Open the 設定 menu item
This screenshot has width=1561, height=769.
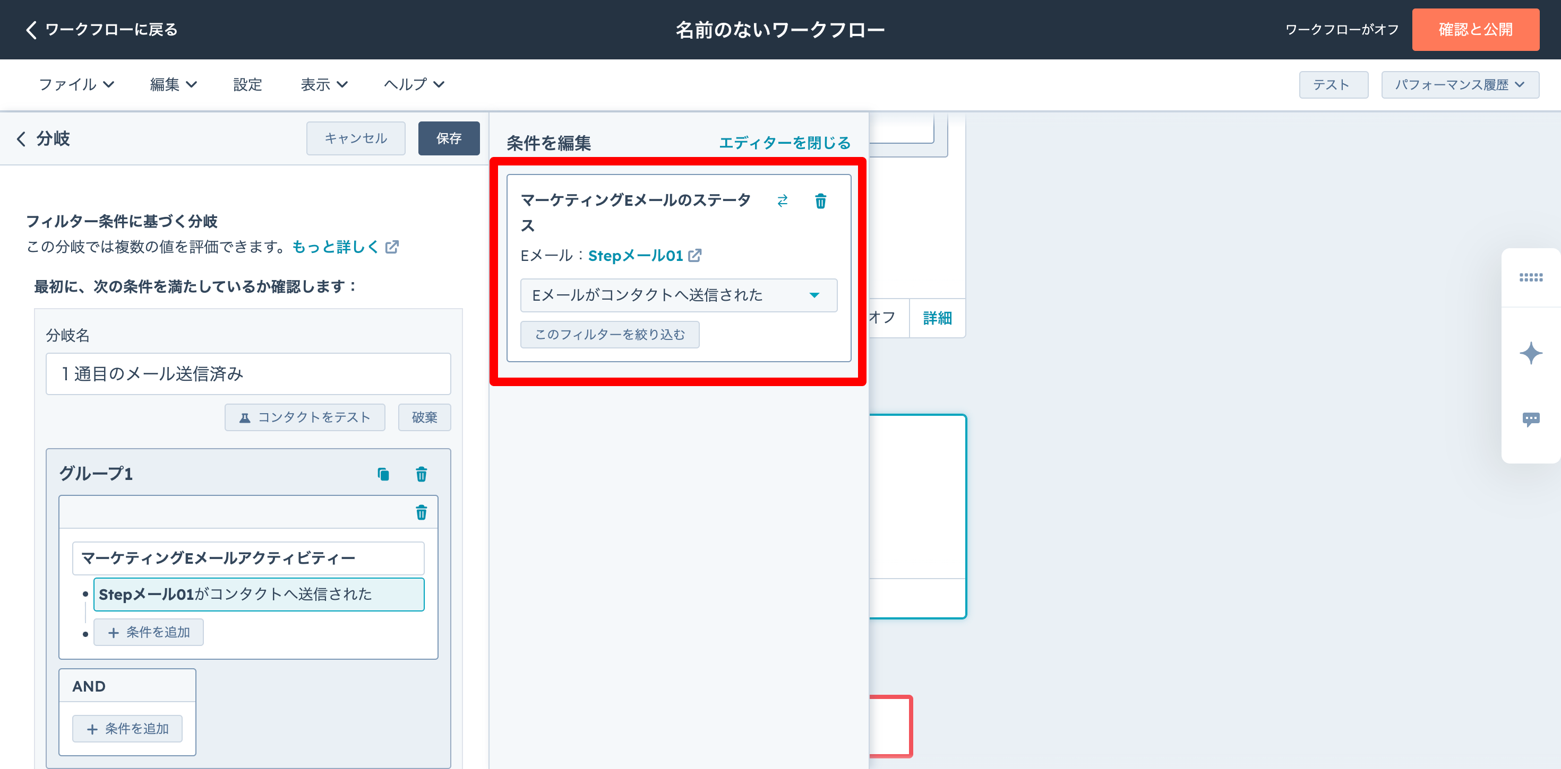click(247, 84)
